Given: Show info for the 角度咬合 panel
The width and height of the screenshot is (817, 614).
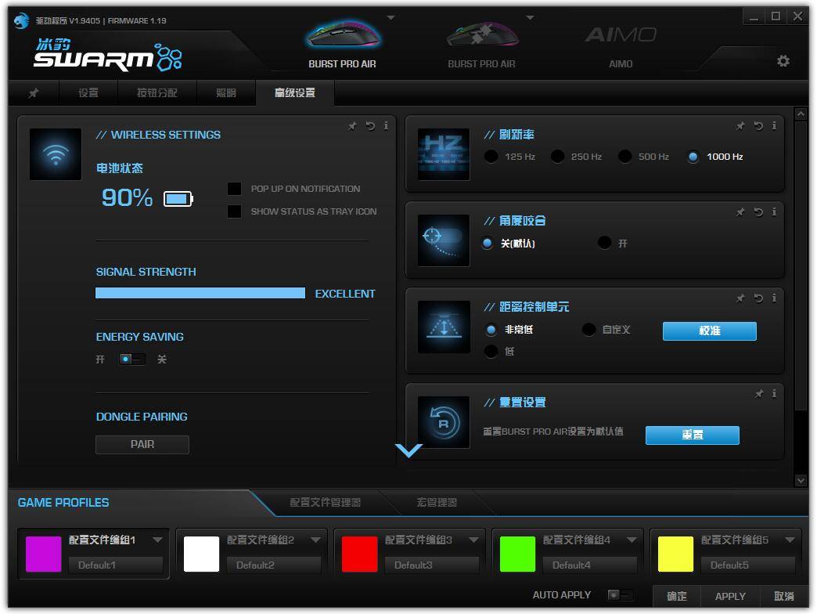Looking at the screenshot, I should click(774, 211).
